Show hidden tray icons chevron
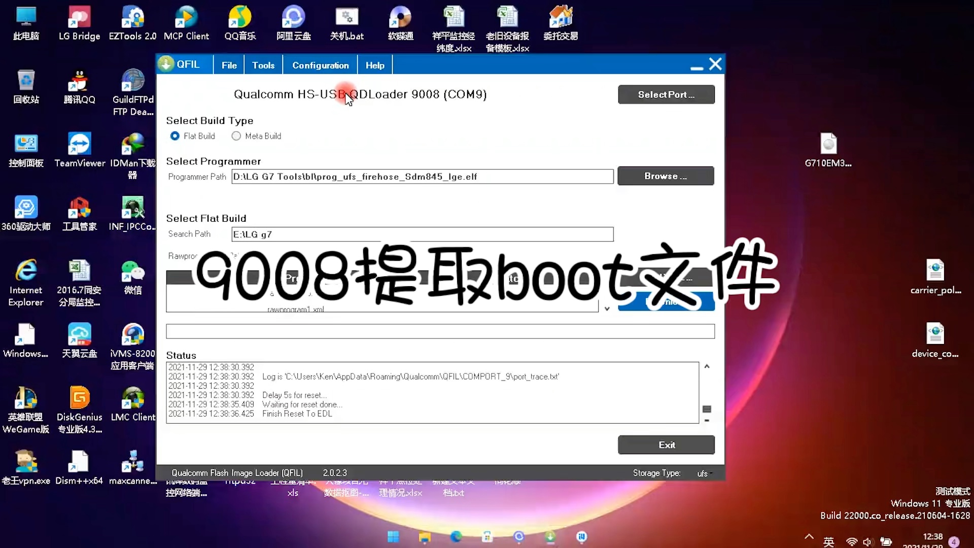The width and height of the screenshot is (974, 548). [809, 537]
